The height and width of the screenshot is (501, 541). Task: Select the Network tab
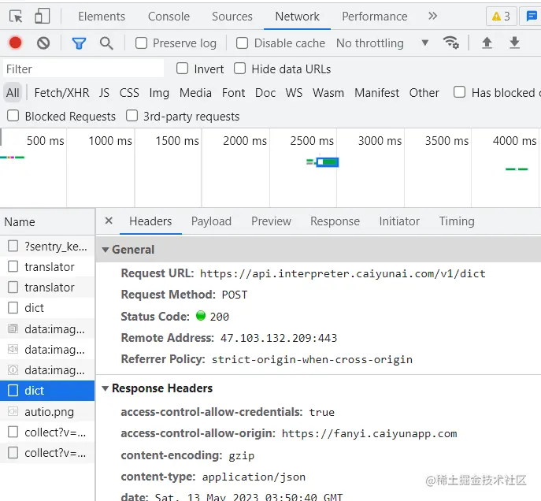[x=298, y=17]
